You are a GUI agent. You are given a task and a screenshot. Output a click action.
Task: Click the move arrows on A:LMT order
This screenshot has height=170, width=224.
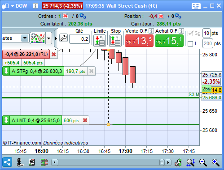click(6, 120)
